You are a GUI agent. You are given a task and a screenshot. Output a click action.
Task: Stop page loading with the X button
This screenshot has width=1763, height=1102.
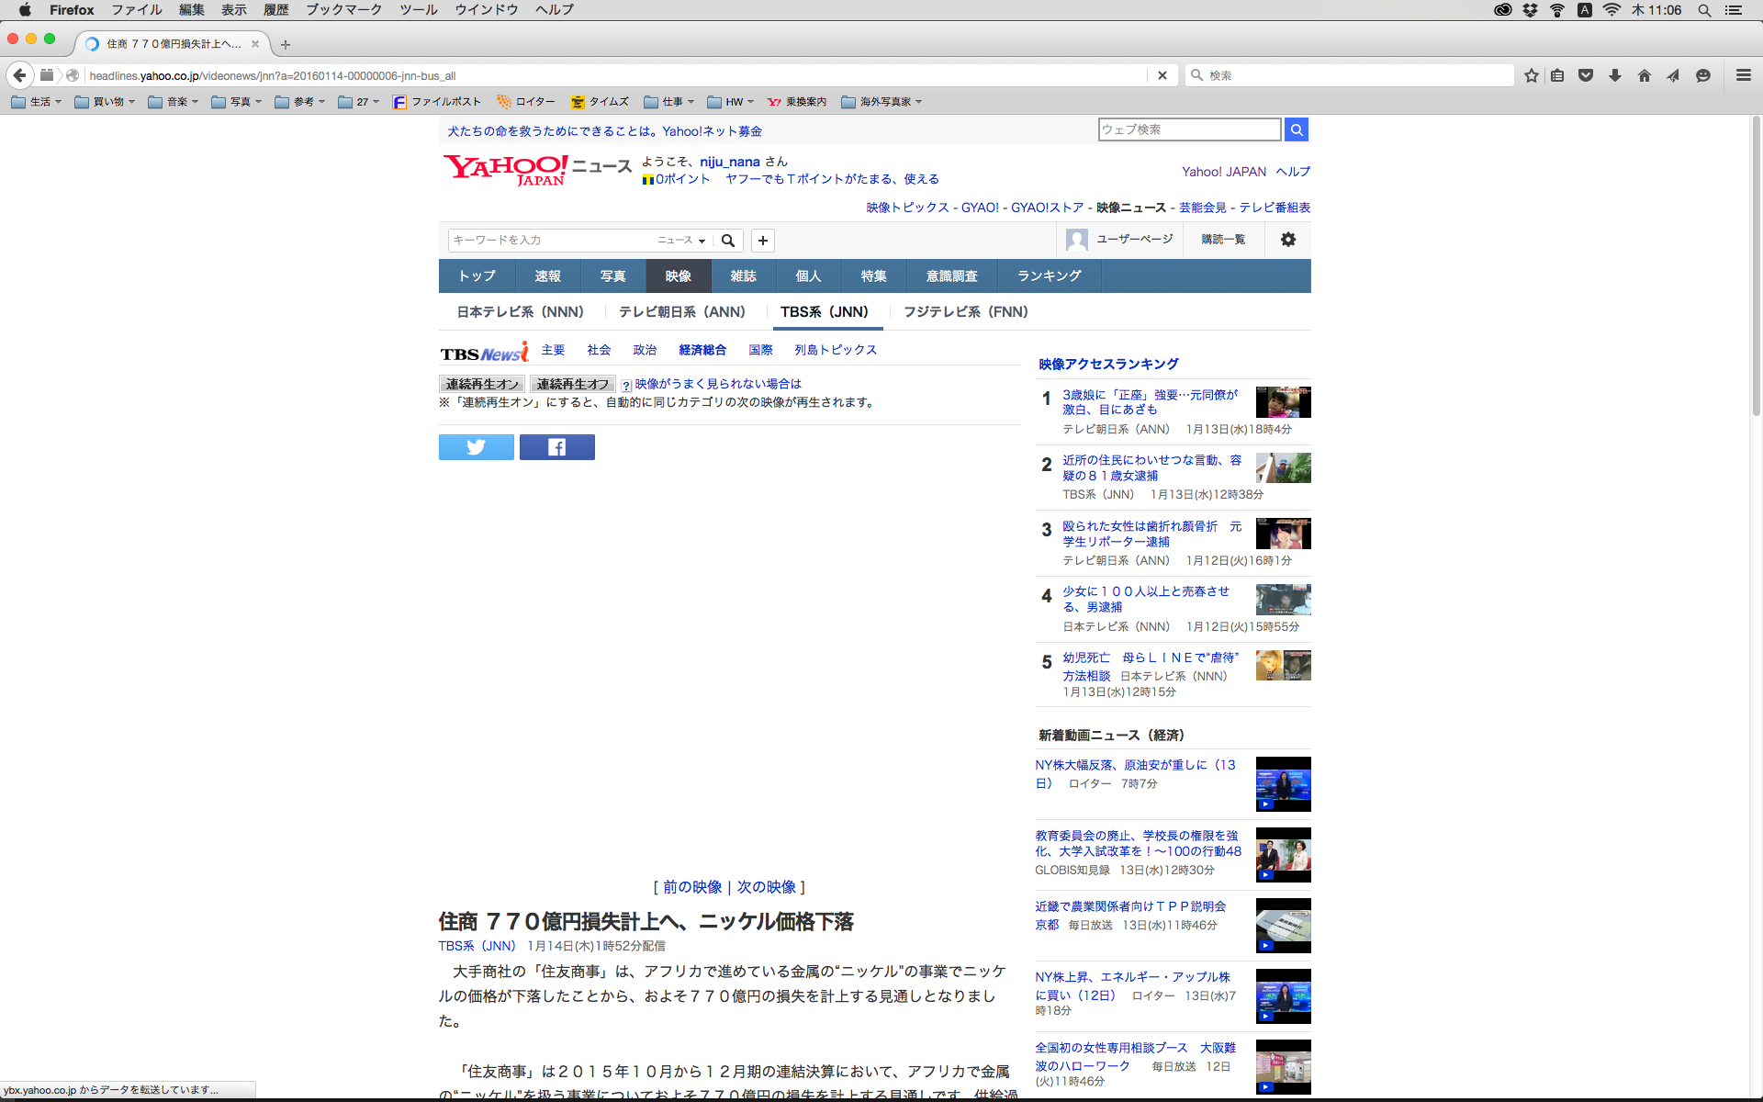coord(1162,75)
